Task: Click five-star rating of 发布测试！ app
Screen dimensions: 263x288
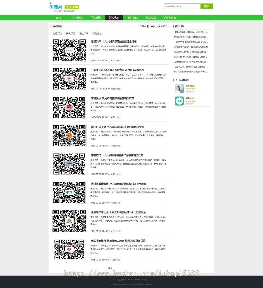Action: 191,89
